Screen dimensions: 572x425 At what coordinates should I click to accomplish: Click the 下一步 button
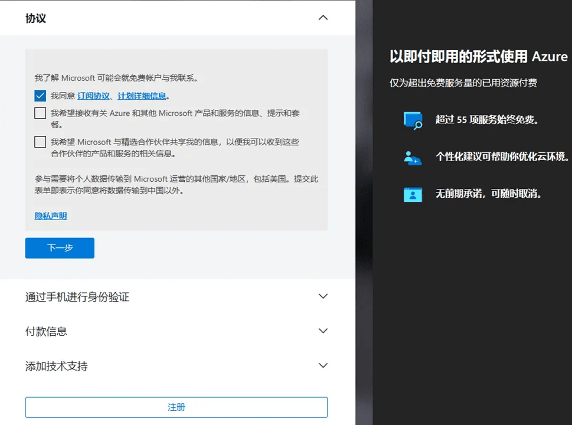pos(60,248)
